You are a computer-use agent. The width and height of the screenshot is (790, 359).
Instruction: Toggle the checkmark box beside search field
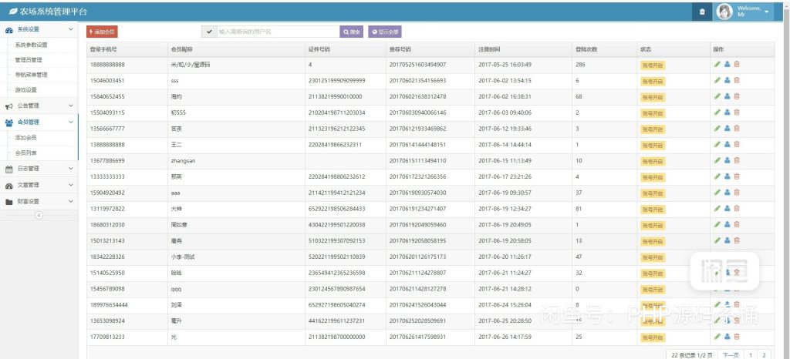click(208, 32)
